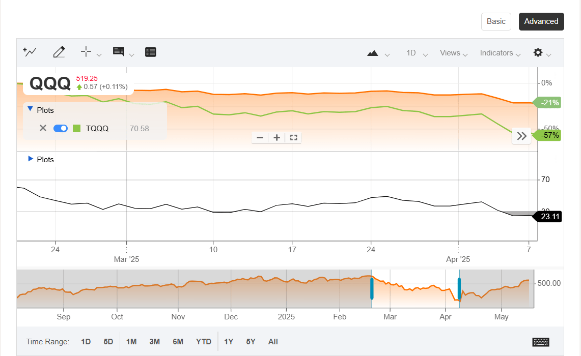Click the 519.25 price value
This screenshot has height=356, width=581.
(87, 78)
